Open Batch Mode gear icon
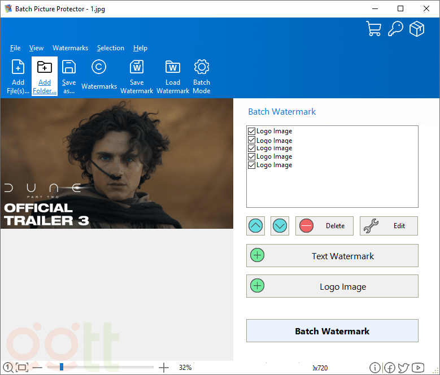 pos(202,67)
